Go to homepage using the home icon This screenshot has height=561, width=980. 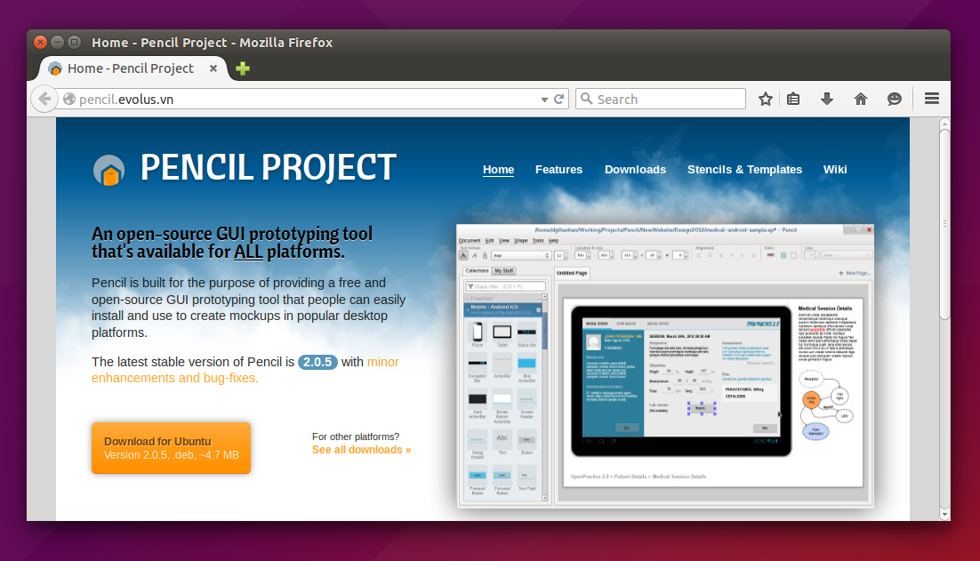pos(860,99)
